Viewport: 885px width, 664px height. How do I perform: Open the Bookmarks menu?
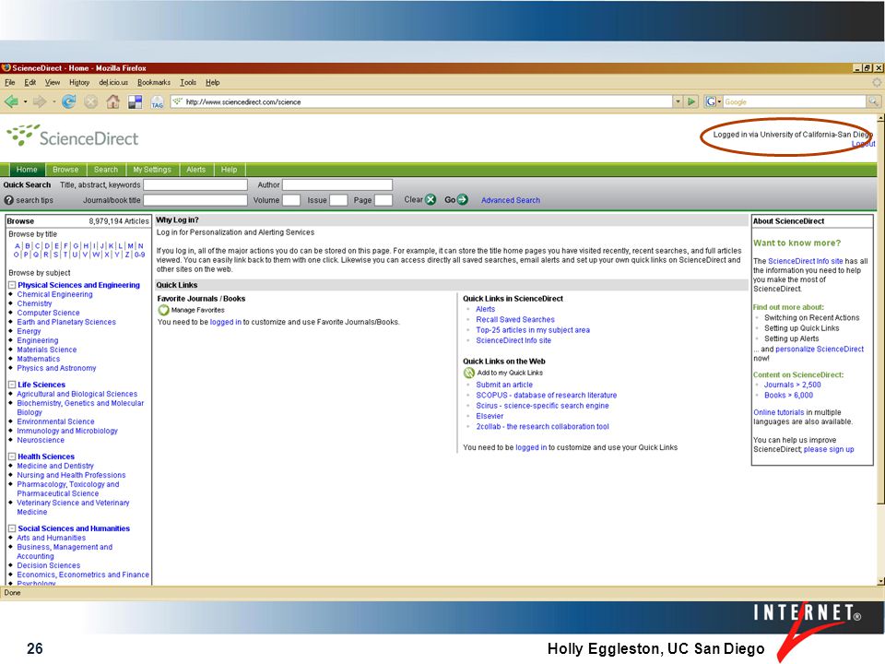click(x=154, y=82)
